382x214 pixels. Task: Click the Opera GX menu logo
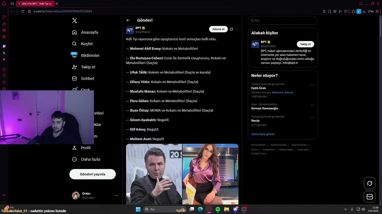pyautogui.click(x=4, y=4)
